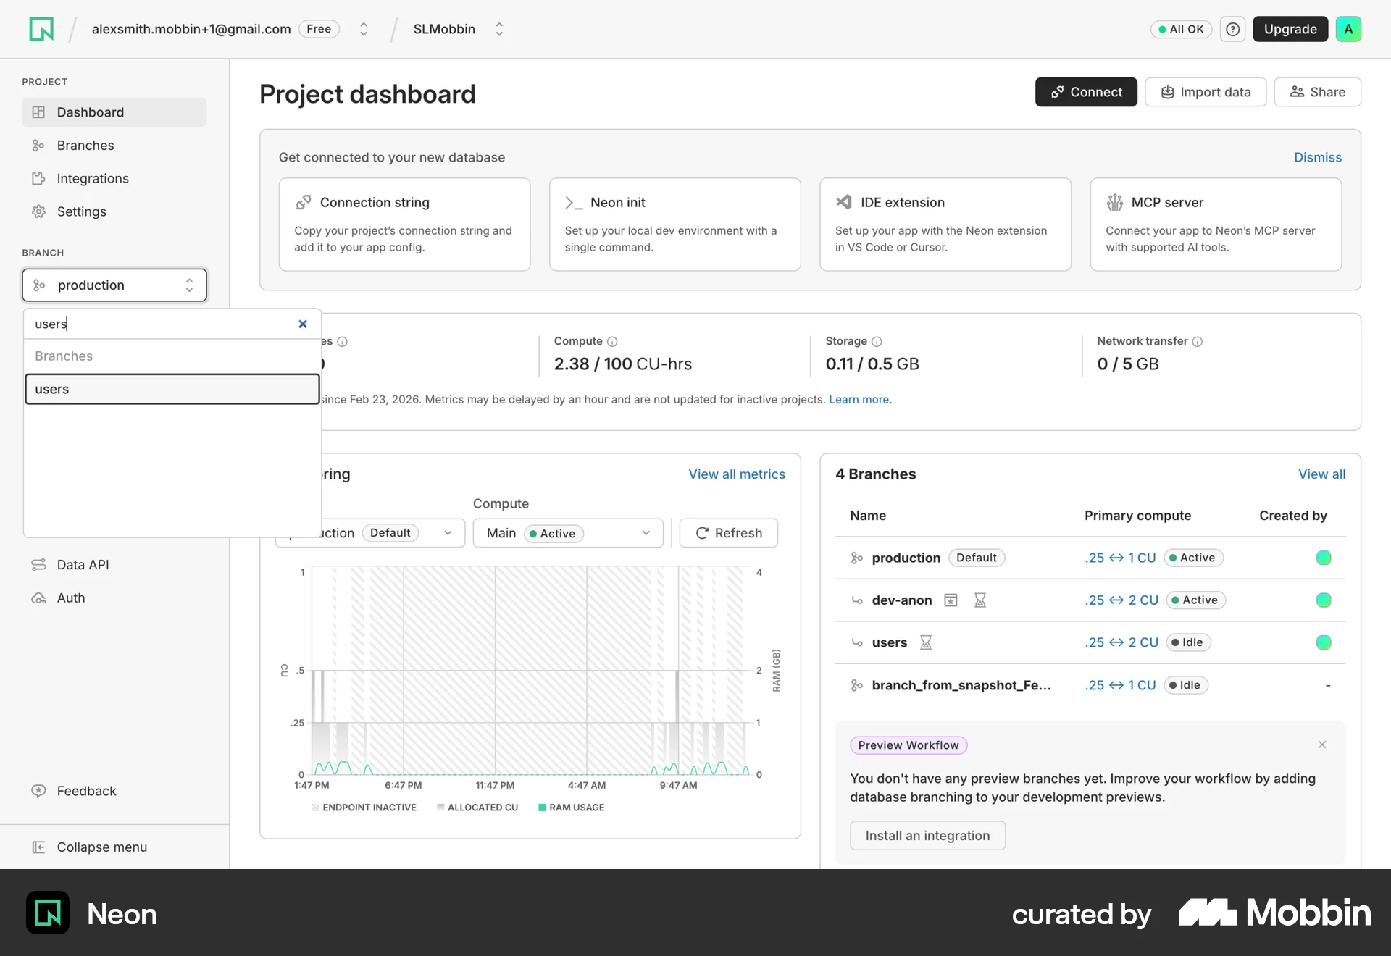Image resolution: width=1391 pixels, height=956 pixels.
Task: Click the Network transfer info icon
Action: pos(1198,341)
